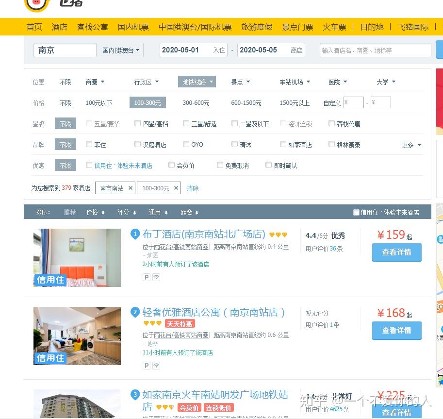The height and width of the screenshot is (419, 443).
Task: Click wifi icon for 轻奢优雅酒店公寓
Action: (156, 366)
